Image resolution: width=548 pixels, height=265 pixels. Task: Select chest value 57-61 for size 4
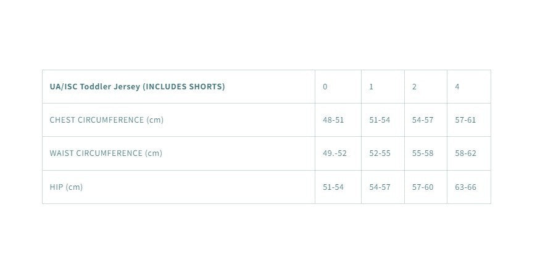click(465, 120)
